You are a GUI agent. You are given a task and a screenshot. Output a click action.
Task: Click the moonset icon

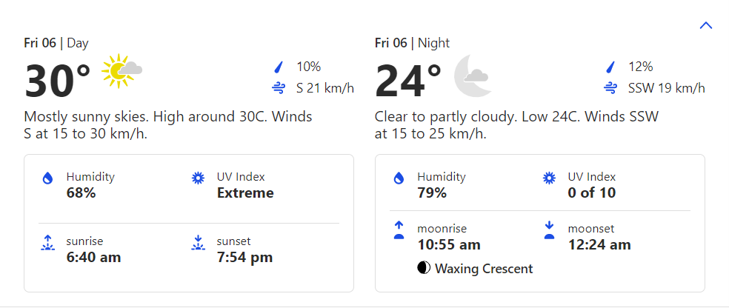coord(549,230)
